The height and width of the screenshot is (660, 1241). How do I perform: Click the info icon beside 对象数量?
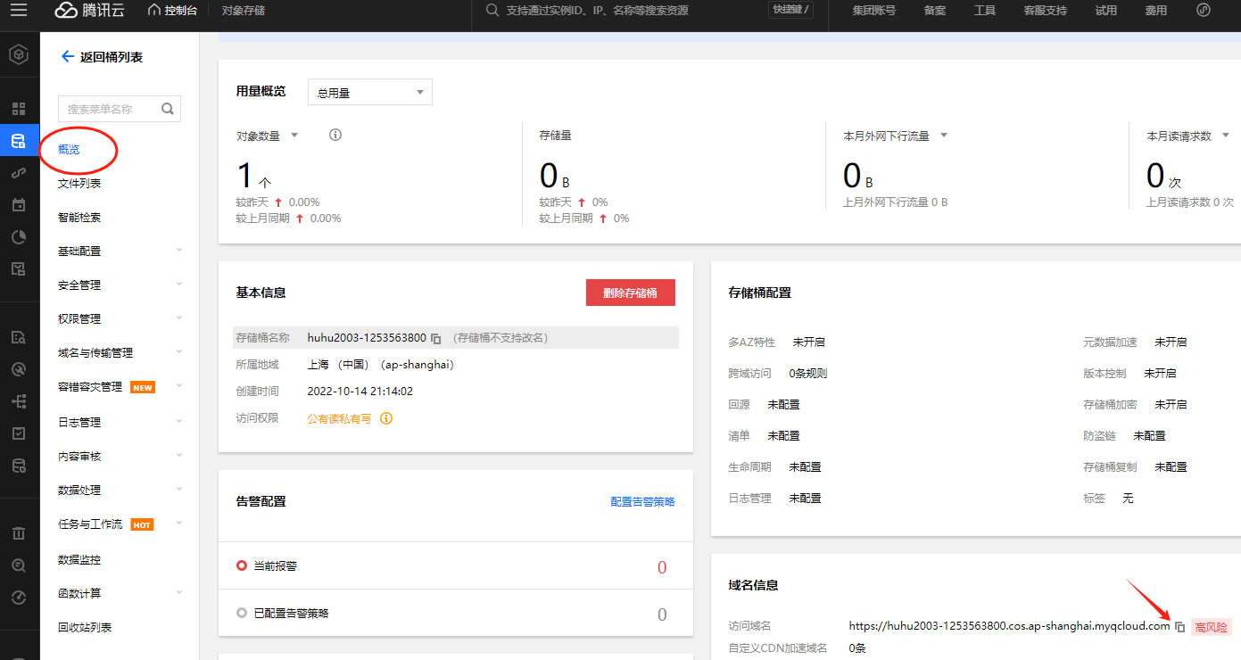click(335, 136)
